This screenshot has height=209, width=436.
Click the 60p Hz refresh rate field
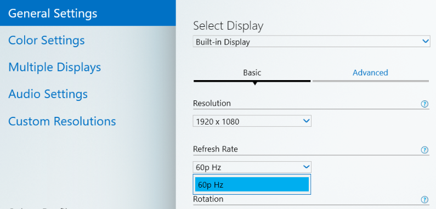coord(252,167)
